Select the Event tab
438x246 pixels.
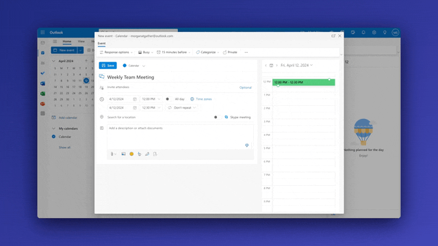point(101,44)
